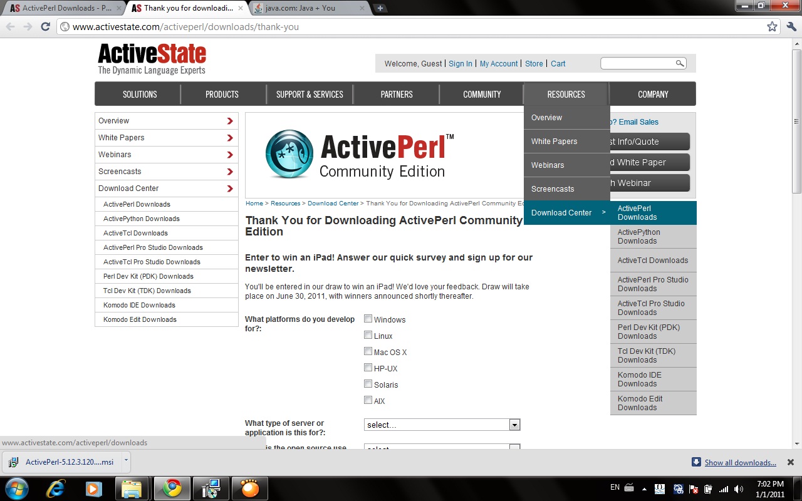Open the COMPANY nav menu

[x=653, y=94]
